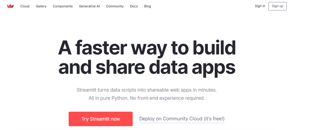This screenshot has width=318, height=130.
Task: Follow Deploy on Community Cloud link
Action: (x=182, y=119)
